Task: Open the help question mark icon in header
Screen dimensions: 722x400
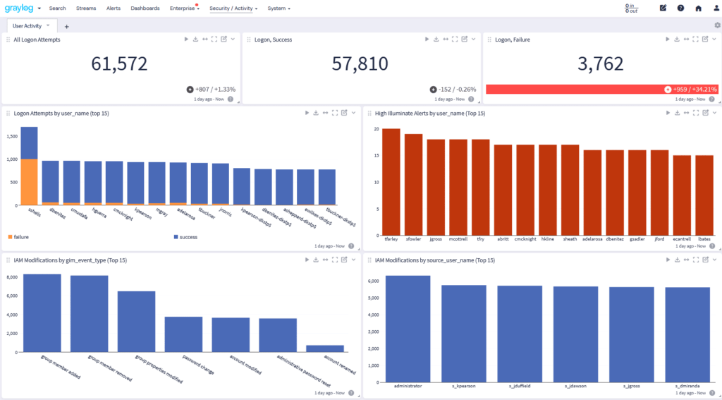Action: point(680,8)
